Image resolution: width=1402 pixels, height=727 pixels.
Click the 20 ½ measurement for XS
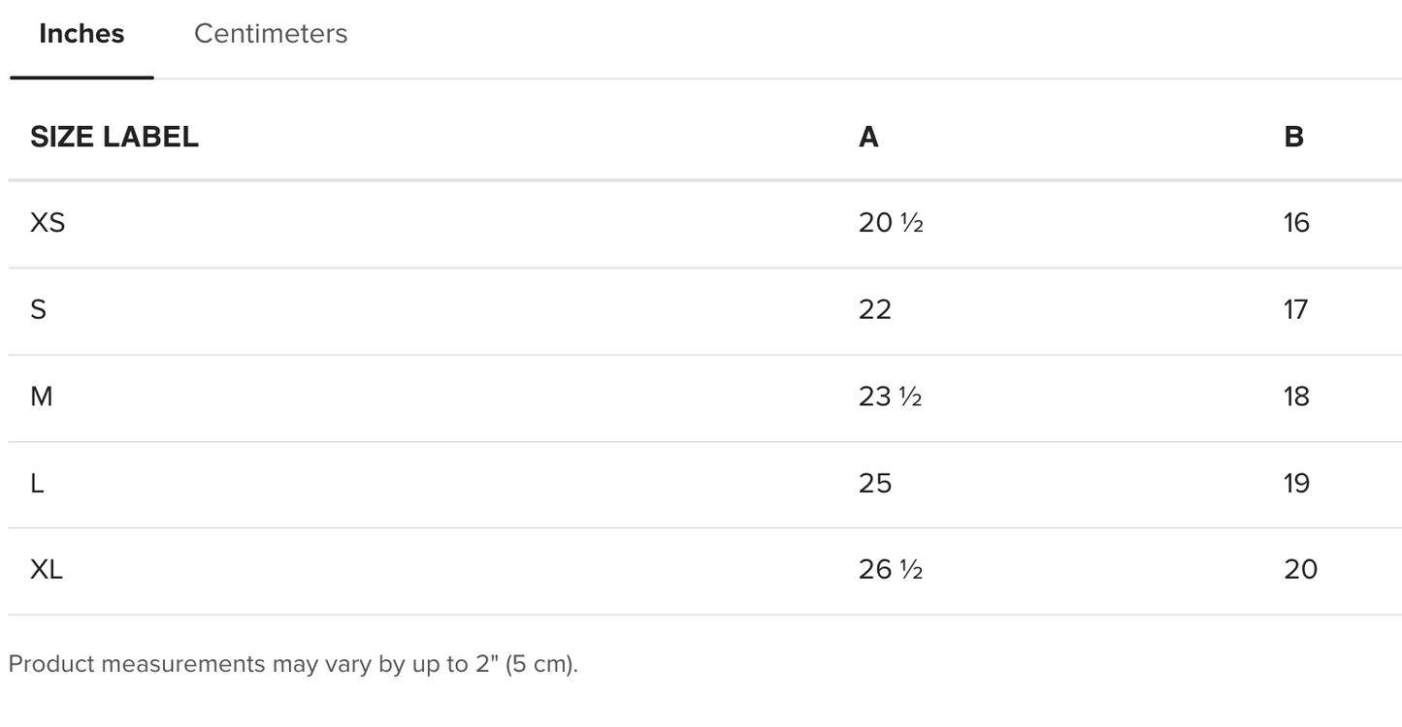click(890, 223)
